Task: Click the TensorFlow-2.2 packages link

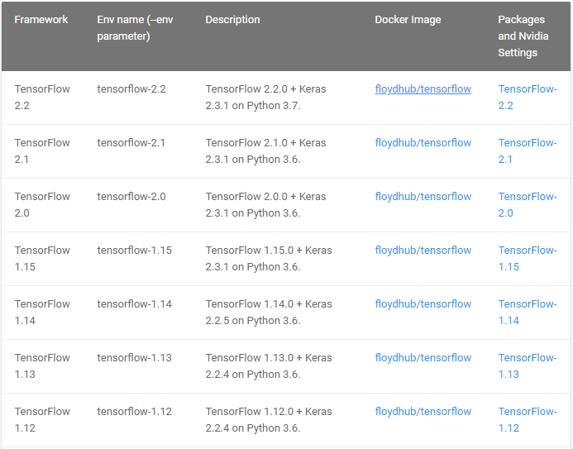Action: [x=527, y=97]
